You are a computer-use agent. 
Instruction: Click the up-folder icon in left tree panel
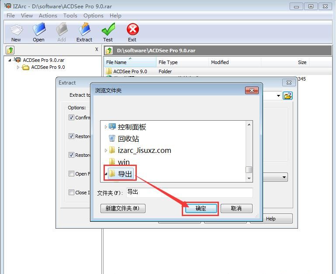[x=10, y=51]
